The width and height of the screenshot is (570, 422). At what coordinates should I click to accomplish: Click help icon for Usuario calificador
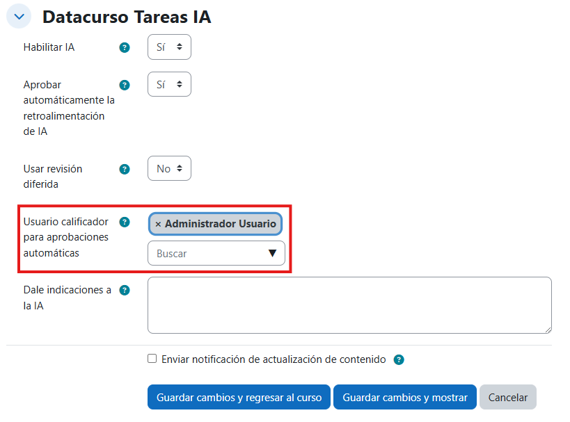[125, 222]
